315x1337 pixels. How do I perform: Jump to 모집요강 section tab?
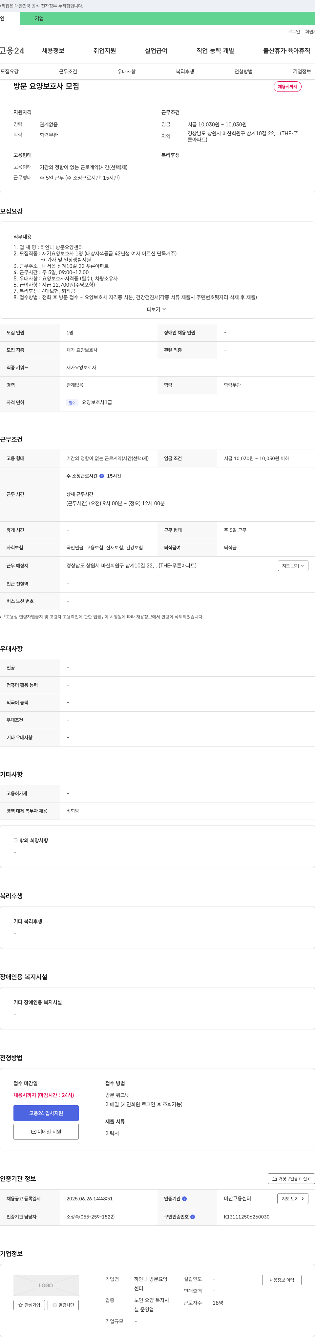(9, 72)
